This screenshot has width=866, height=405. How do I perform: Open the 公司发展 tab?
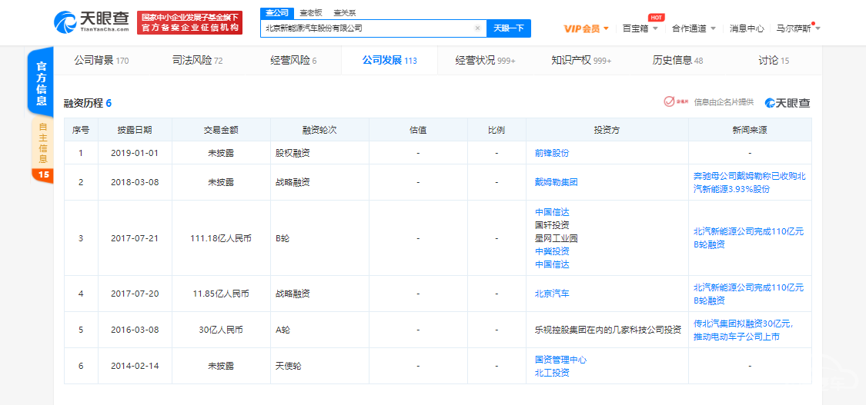389,61
